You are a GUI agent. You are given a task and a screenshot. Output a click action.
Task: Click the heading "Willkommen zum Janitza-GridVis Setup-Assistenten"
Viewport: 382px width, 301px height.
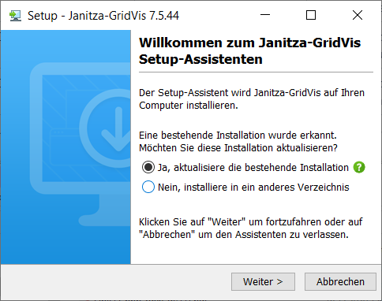pos(249,51)
